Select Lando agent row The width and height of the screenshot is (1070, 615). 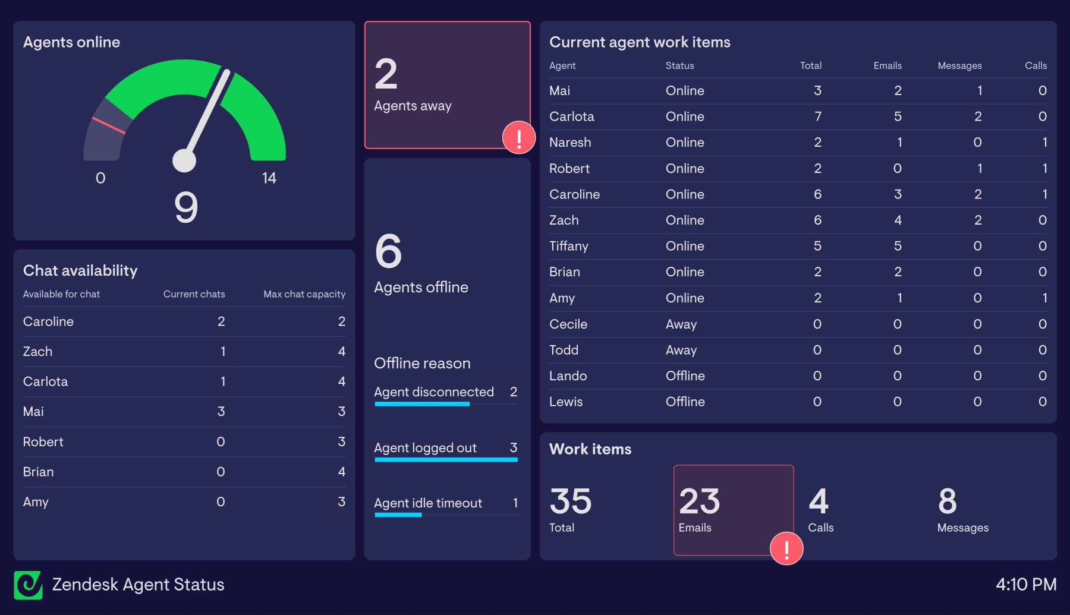tap(798, 376)
